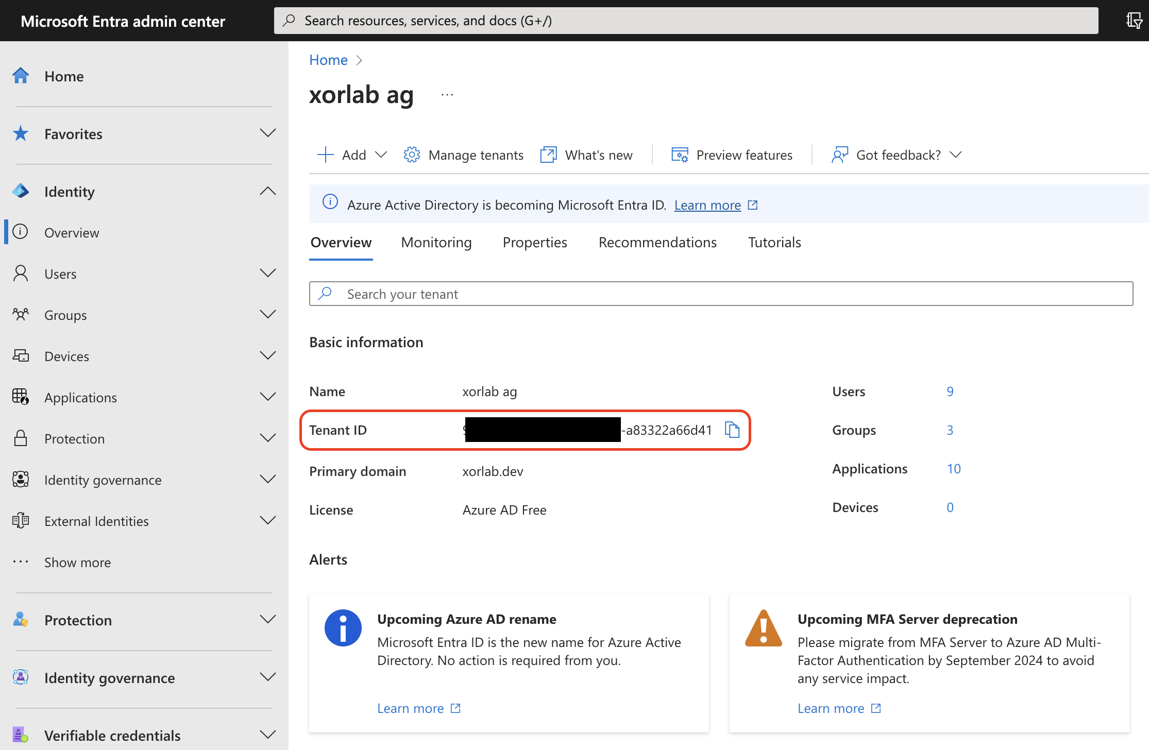Image resolution: width=1149 pixels, height=750 pixels.
Task: Click What's new toolbar label
Action: click(x=599, y=155)
